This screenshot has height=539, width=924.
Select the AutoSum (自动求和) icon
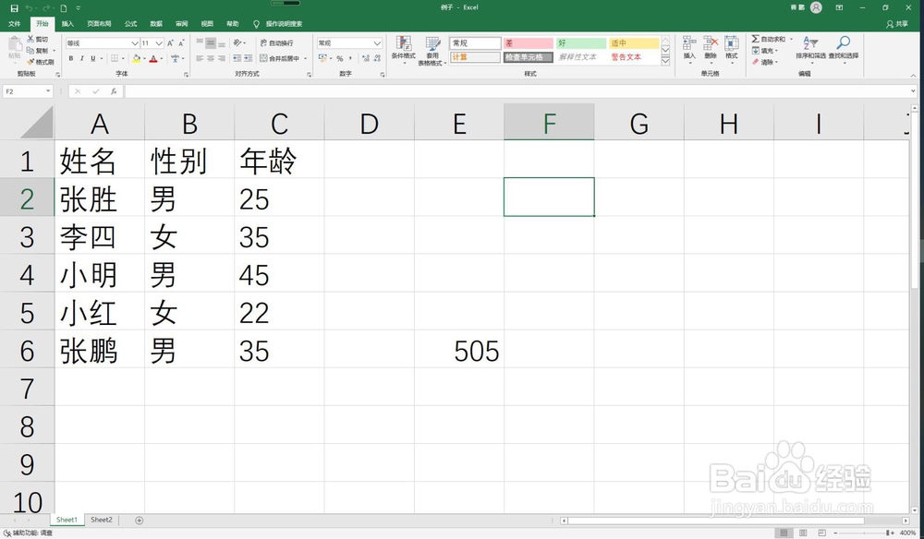click(755, 39)
